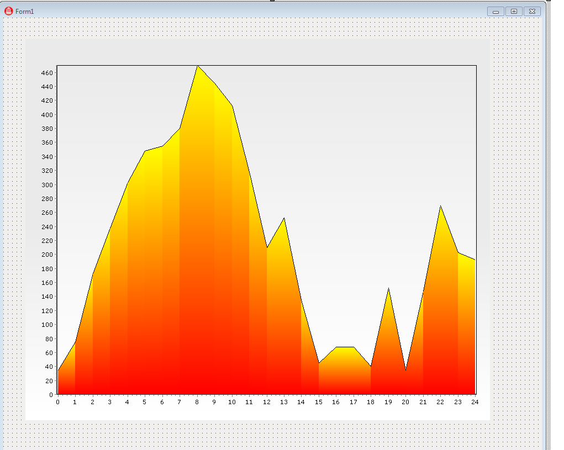The width and height of the screenshot is (564, 450).
Task: Click x-axis label 12
Action: point(267,402)
